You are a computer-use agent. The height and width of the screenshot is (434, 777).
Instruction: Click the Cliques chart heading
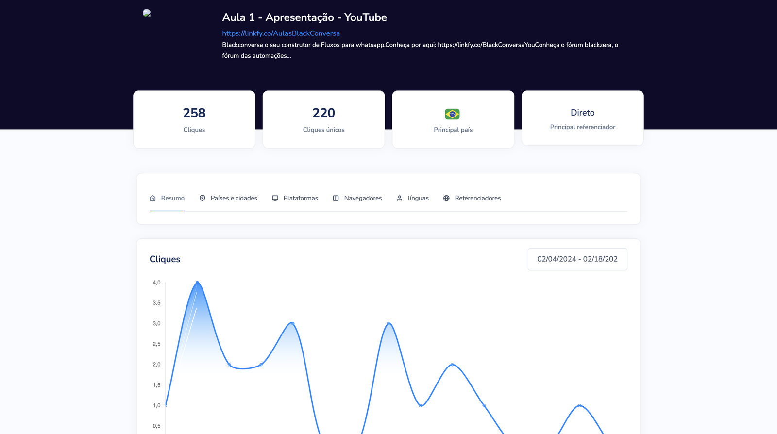tap(165, 259)
